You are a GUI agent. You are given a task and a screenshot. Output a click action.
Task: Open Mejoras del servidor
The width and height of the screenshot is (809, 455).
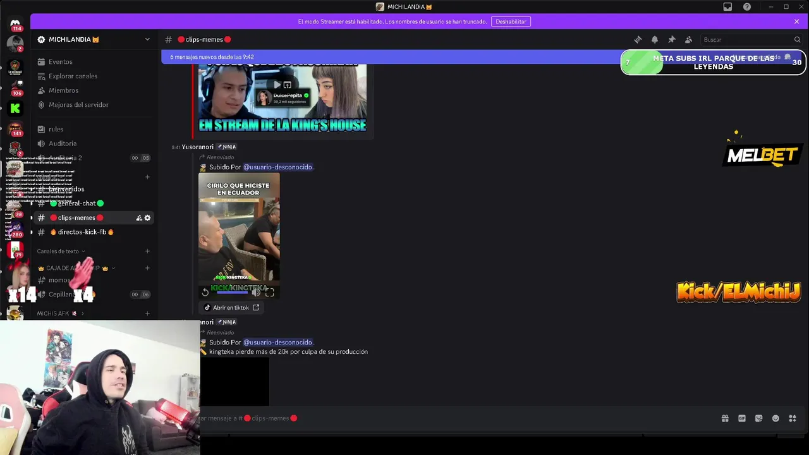coord(78,105)
